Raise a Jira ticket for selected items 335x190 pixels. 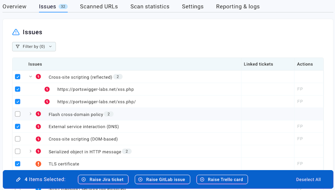[103, 180]
